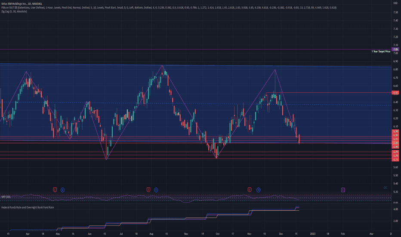Click the blue dividend marker near May
401x237 pixels.
tap(62, 190)
